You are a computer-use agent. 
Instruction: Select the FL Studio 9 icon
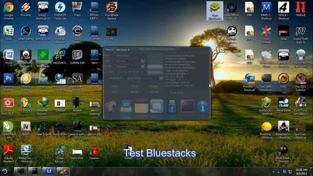26,104
